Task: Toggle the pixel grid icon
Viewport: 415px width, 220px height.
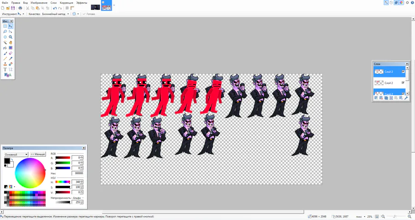Action: point(67,8)
